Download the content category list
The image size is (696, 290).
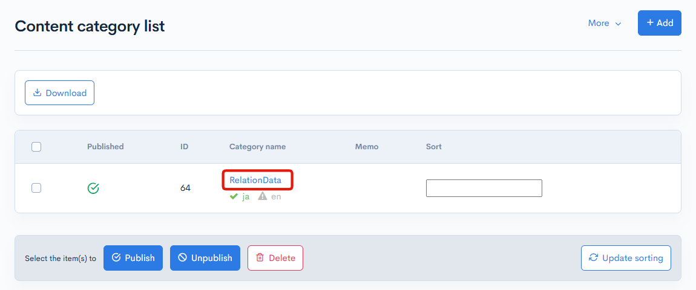click(x=59, y=93)
